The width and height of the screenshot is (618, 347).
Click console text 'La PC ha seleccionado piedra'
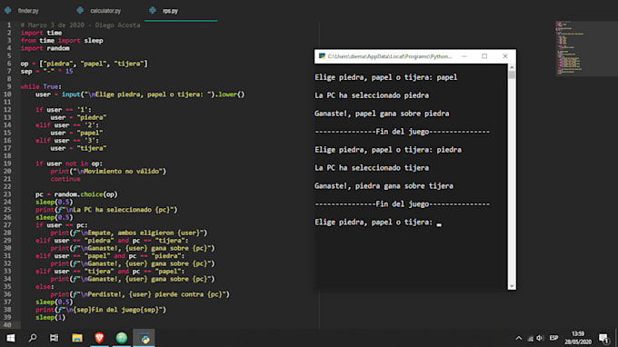372,95
